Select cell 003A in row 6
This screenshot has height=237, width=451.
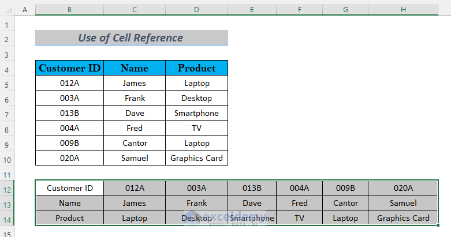[x=69, y=98]
